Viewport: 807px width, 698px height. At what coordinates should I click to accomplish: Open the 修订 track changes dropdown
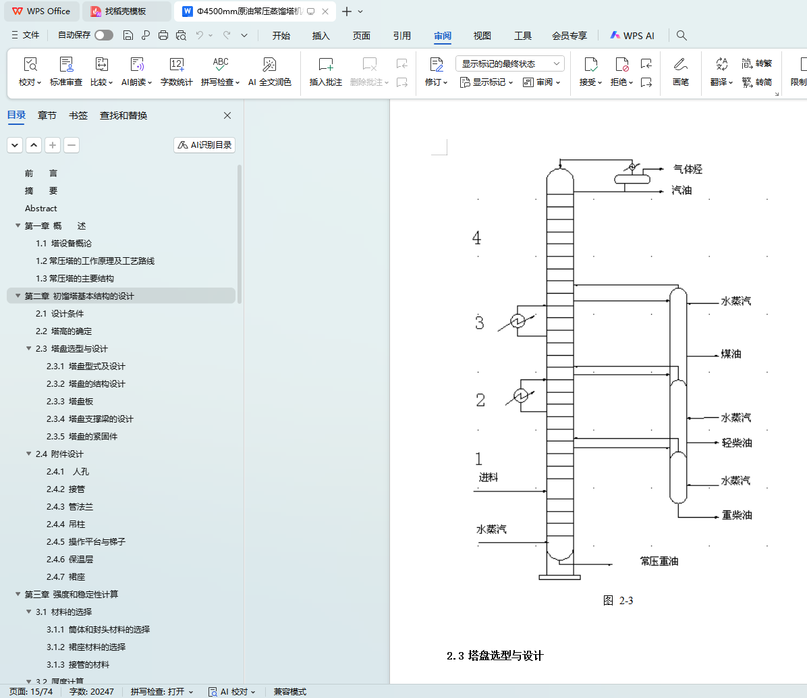[x=437, y=82]
